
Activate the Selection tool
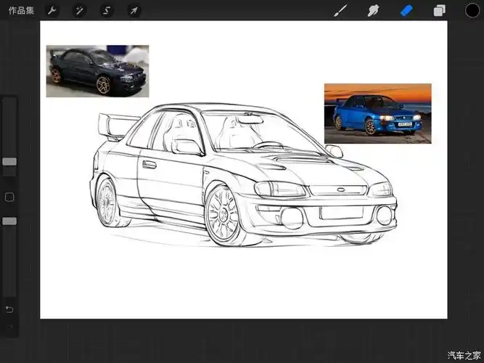107,10
